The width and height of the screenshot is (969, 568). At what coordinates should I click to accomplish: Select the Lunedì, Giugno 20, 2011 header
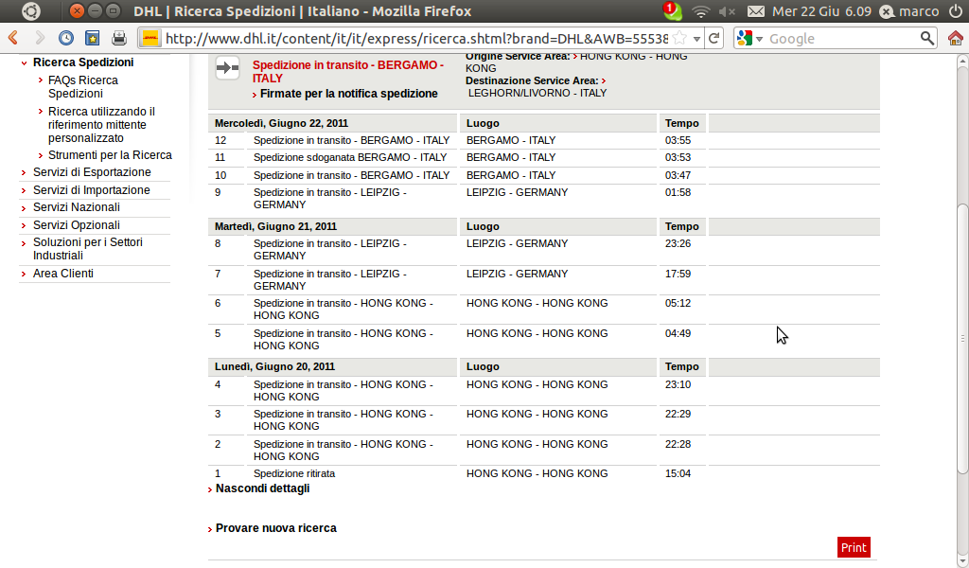(274, 366)
